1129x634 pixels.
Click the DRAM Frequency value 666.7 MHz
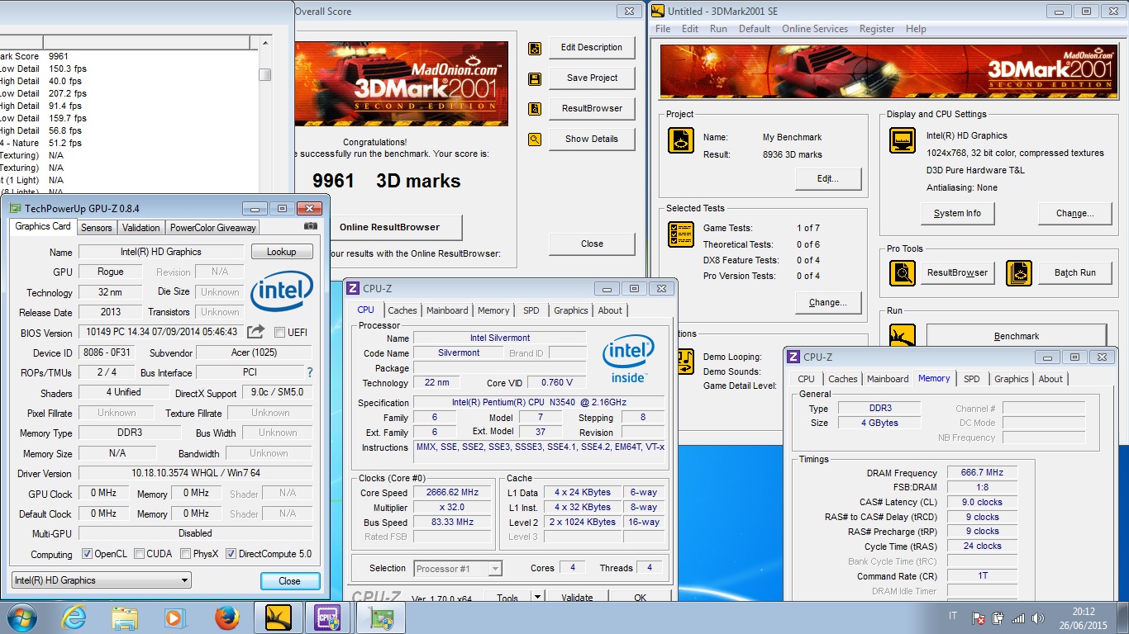[982, 473]
